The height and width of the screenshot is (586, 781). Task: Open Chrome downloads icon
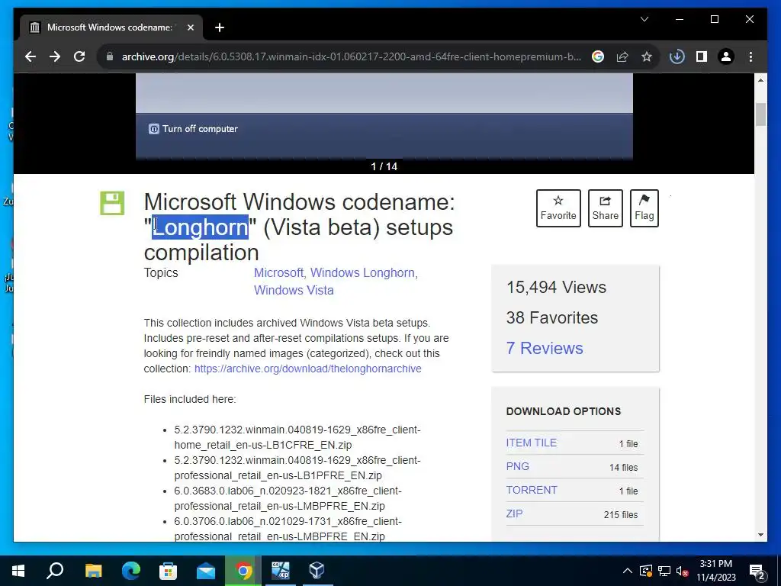coord(677,56)
